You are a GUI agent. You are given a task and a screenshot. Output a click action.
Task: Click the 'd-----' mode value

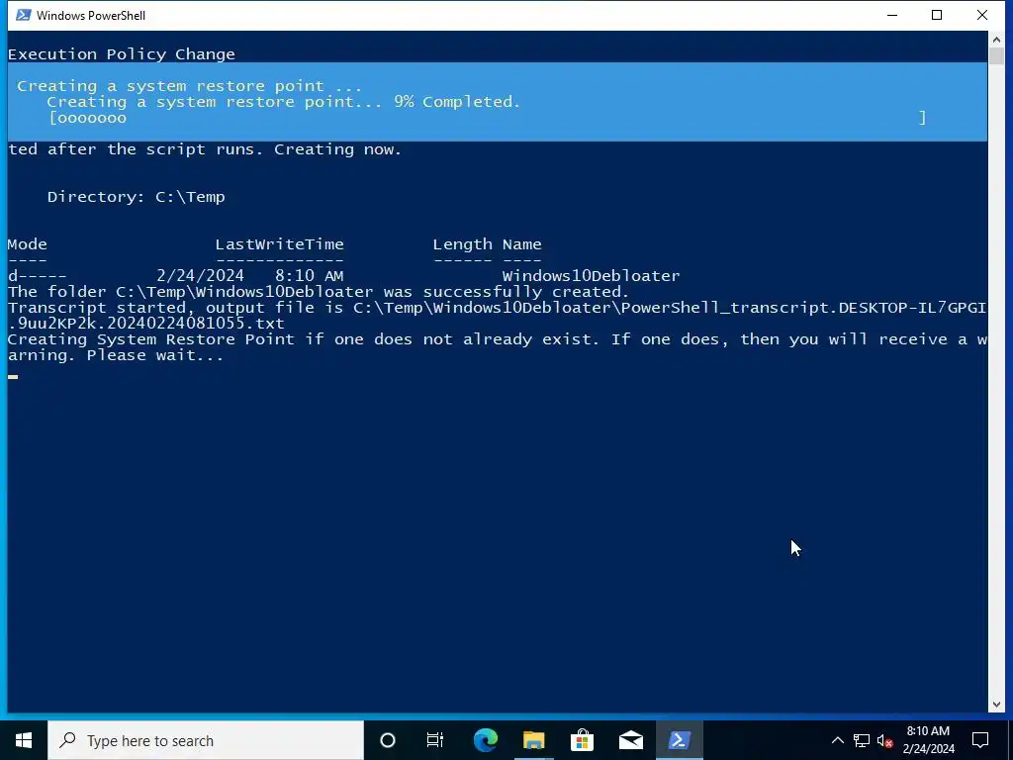coord(37,276)
